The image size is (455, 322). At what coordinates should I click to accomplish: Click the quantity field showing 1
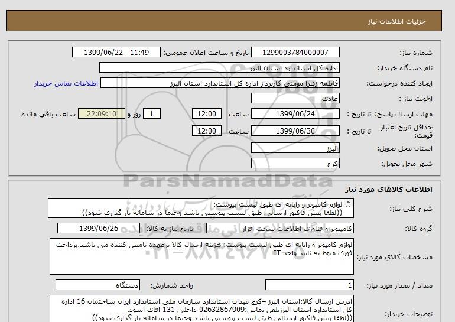coord(309,285)
